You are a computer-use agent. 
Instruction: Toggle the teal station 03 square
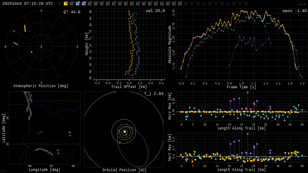(78, 4)
